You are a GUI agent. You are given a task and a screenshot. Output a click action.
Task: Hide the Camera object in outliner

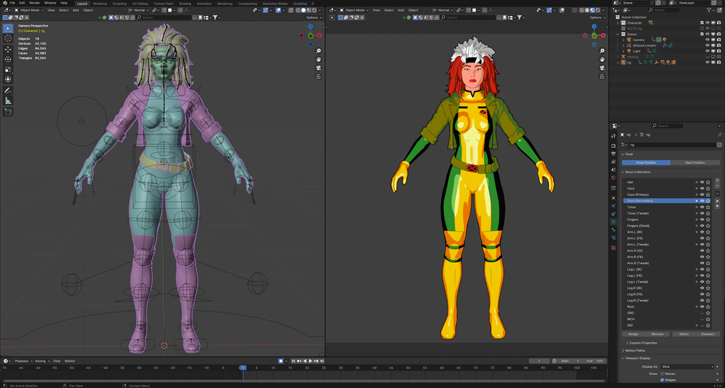(x=707, y=40)
